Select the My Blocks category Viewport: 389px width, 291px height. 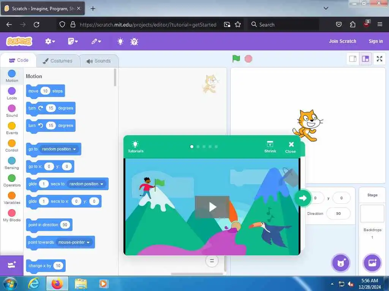pos(12,215)
